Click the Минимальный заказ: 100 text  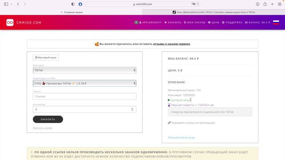tap(184, 90)
